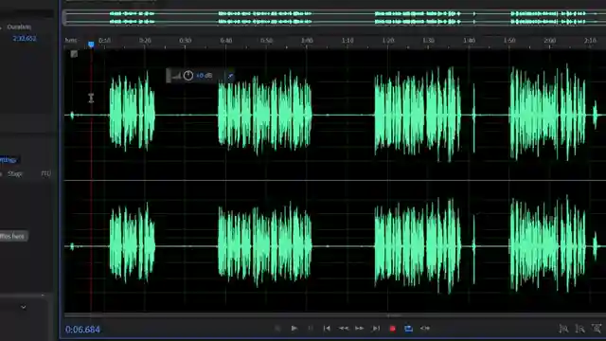Move playhead to previous with skip-back button
The height and width of the screenshot is (341, 606).
pos(327,329)
